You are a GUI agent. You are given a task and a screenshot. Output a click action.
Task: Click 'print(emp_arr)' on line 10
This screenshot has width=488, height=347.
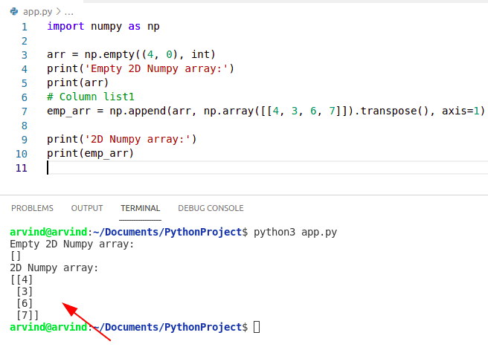pos(90,153)
